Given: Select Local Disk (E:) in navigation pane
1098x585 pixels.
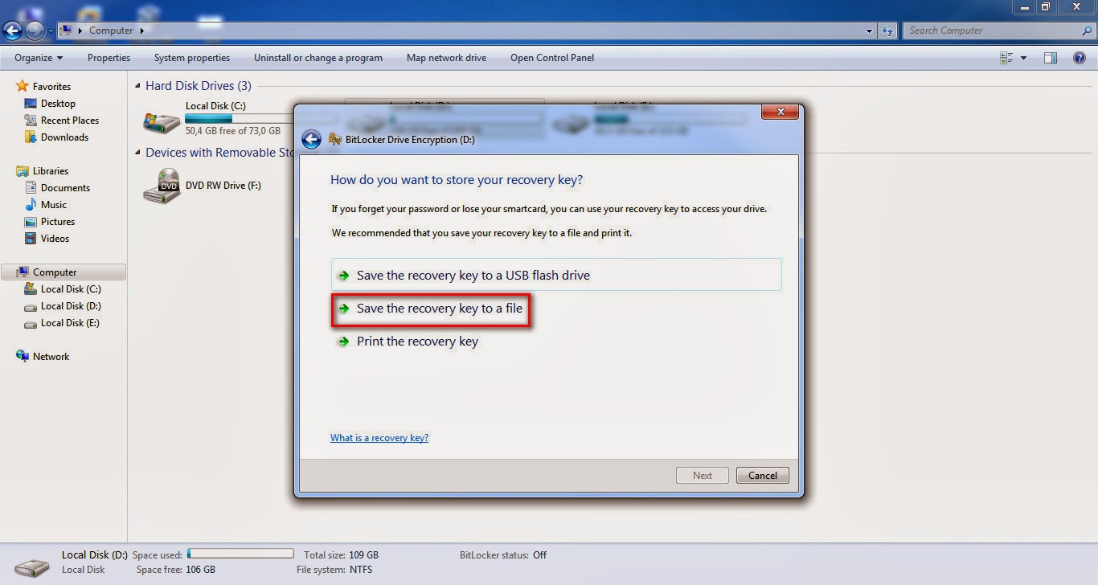Looking at the screenshot, I should 71,323.
